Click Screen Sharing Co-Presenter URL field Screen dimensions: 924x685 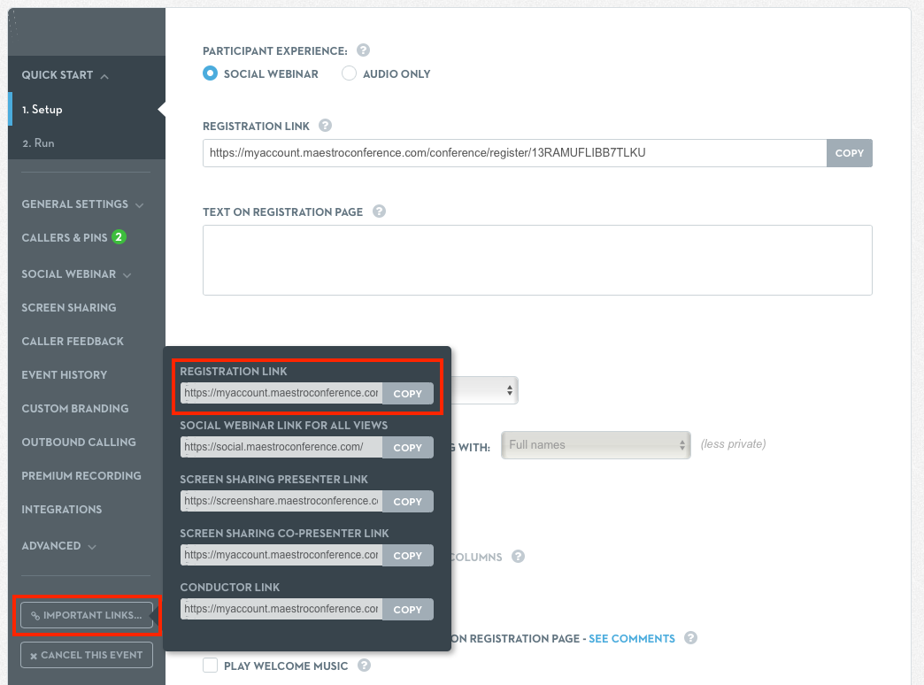[281, 555]
